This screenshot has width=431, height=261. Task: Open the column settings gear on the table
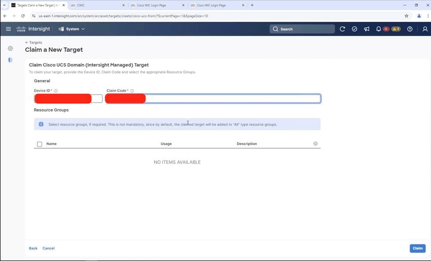point(315,144)
